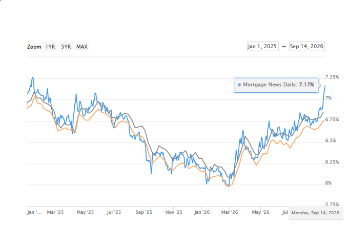Click the May '26 x-axis label

click(260, 212)
